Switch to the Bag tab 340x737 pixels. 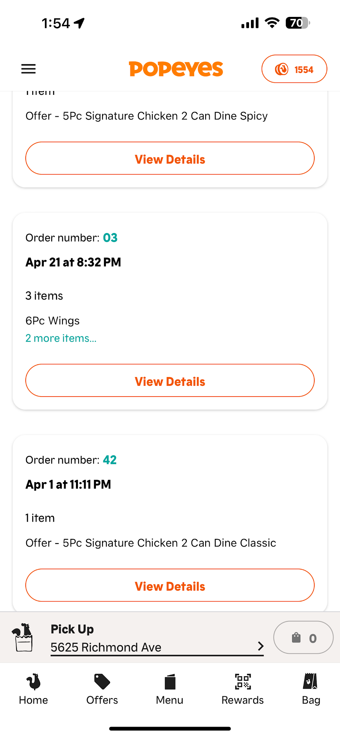[311, 689]
